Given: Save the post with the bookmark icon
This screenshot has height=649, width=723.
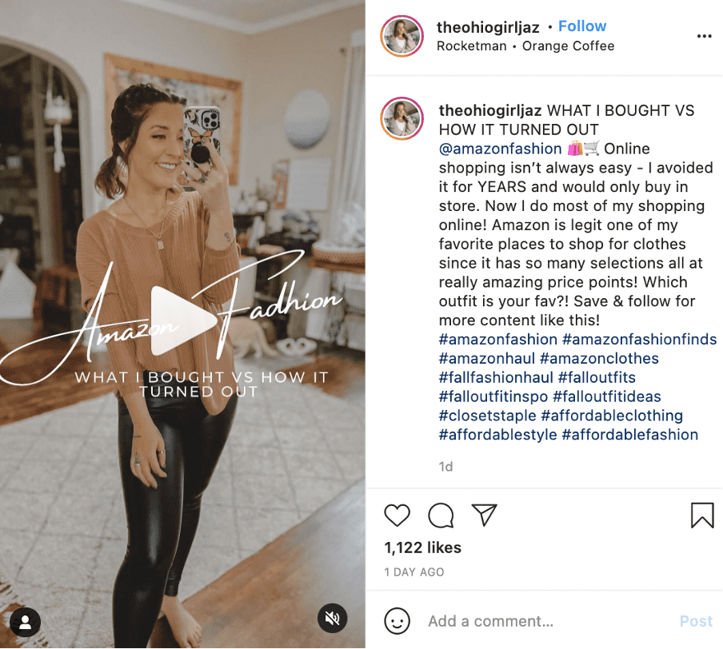Looking at the screenshot, I should [x=702, y=515].
